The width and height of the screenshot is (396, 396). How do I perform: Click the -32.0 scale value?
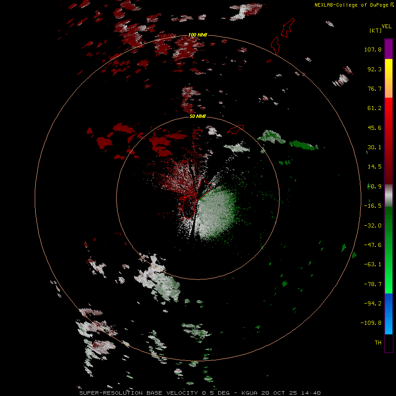(373, 226)
